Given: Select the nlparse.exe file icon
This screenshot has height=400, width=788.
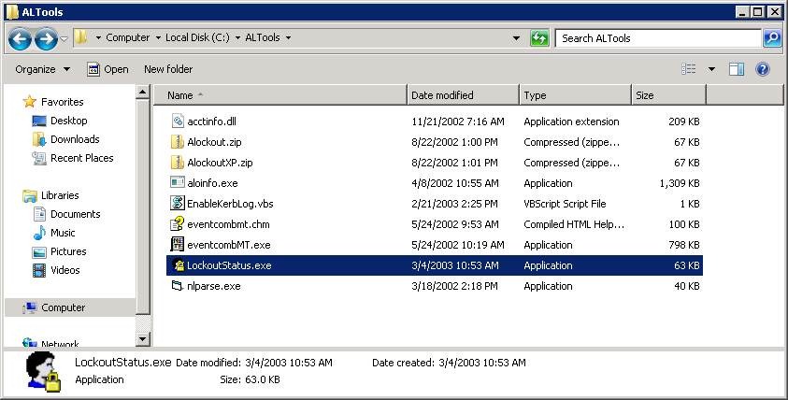Looking at the screenshot, I should click(x=177, y=285).
